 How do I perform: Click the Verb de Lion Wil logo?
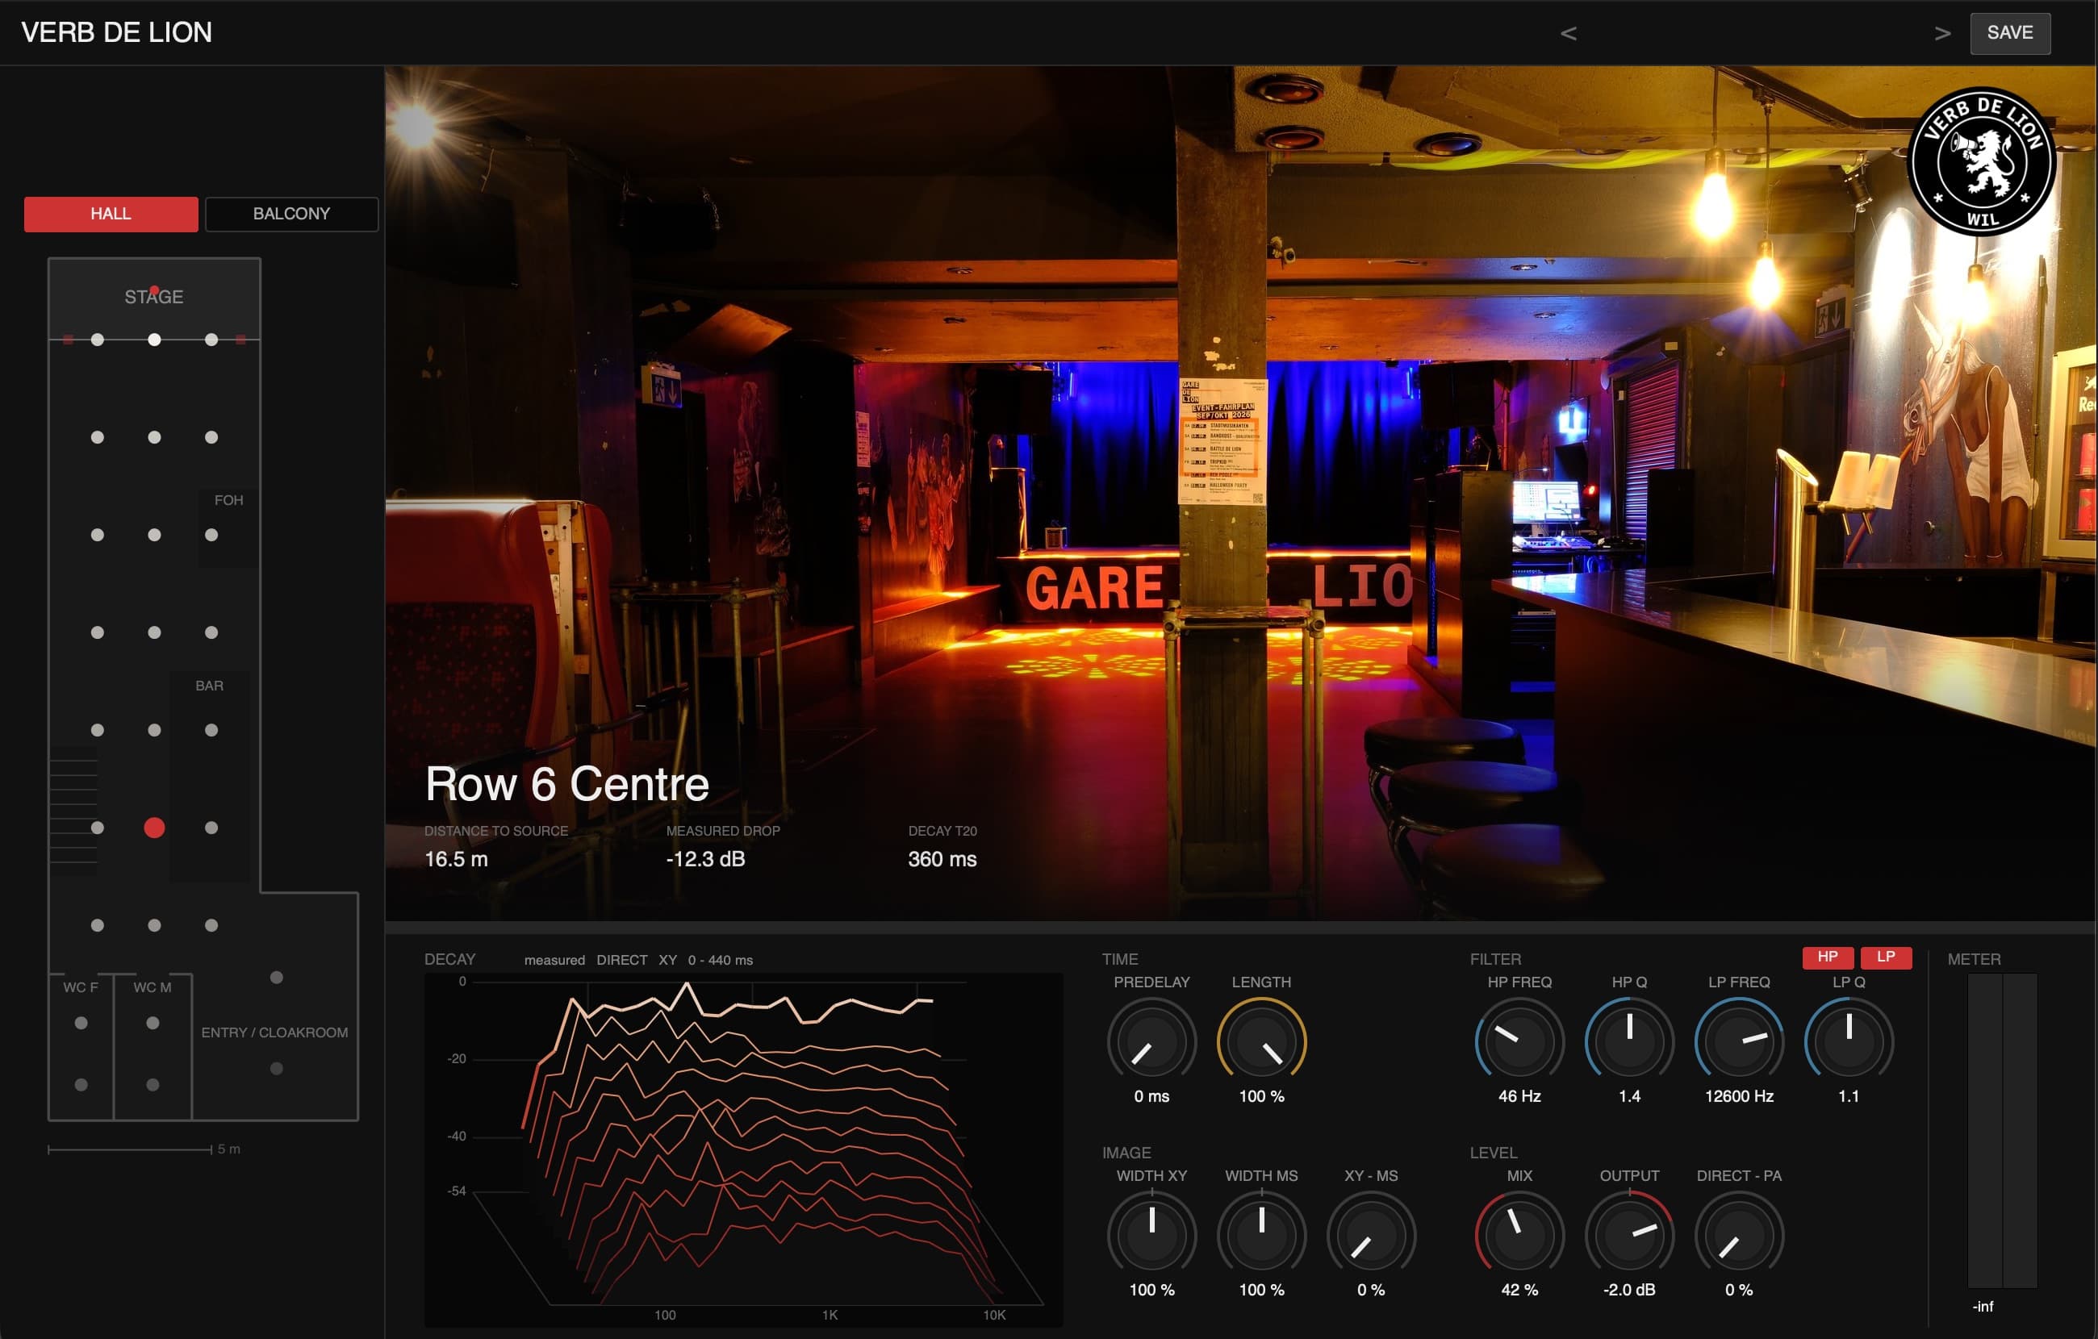click(1982, 161)
